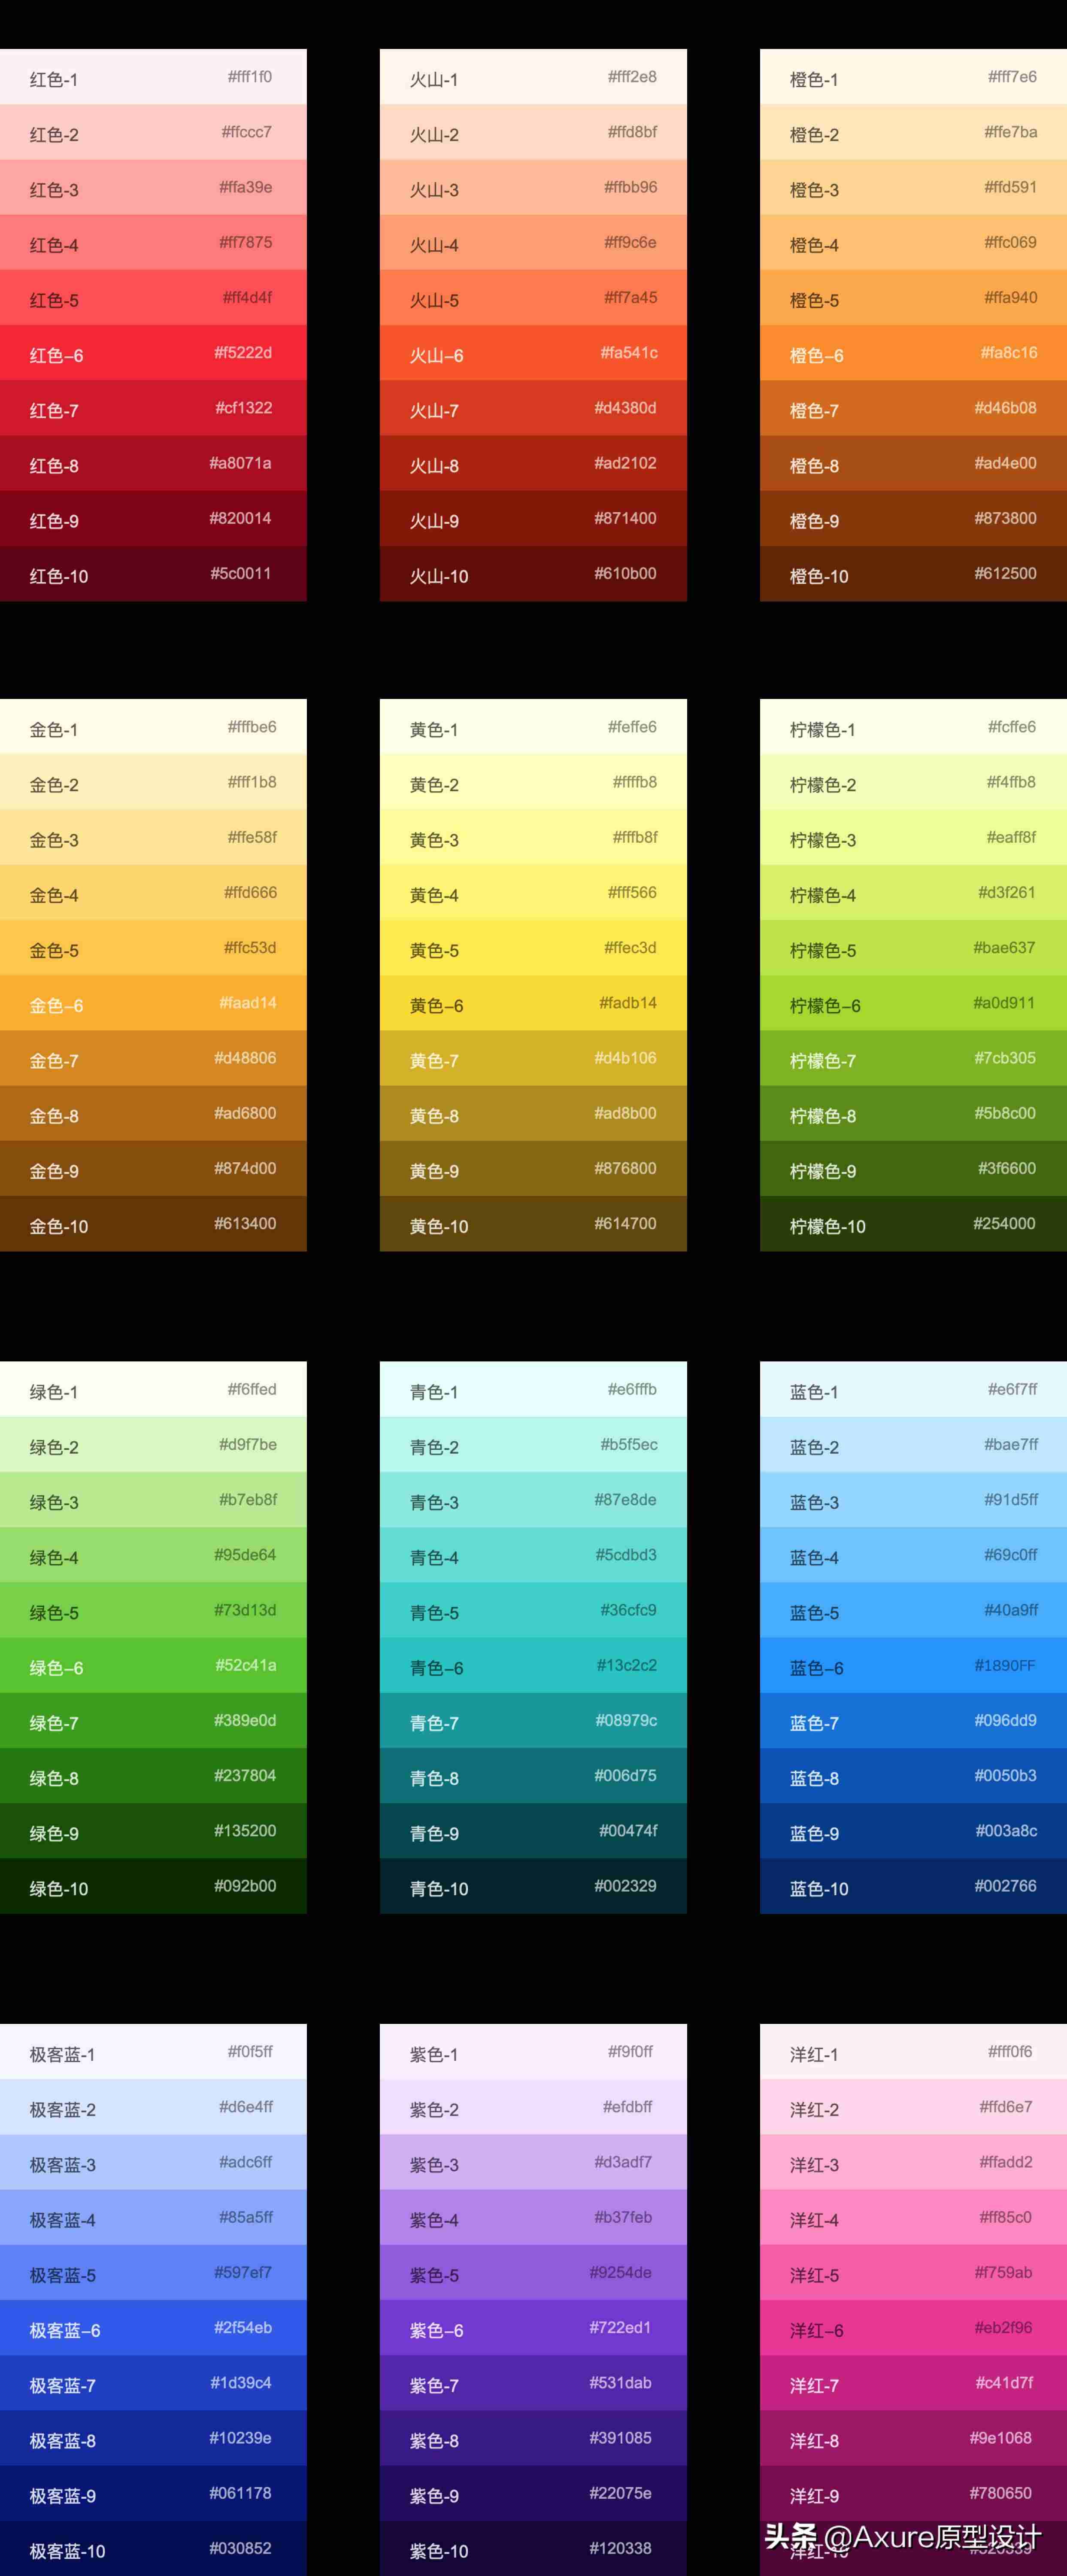Viewport: 1067px width, 2576px height.
Task: Pick the 红色-10 swatch #5c0011
Action: click(x=153, y=574)
